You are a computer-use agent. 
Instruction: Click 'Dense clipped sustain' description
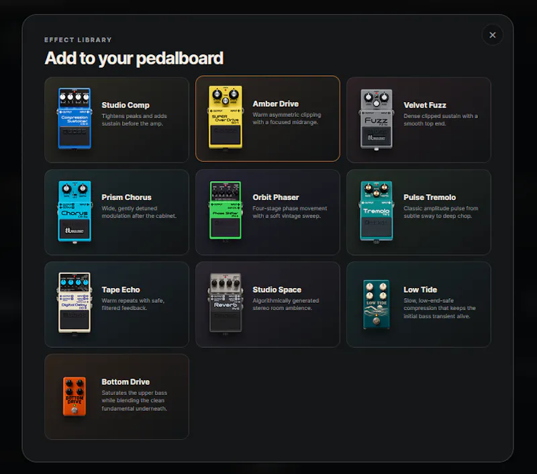[x=440, y=120]
